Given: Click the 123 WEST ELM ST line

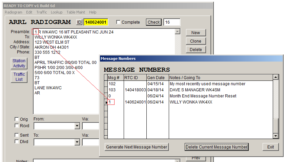Looking at the screenshot, I should (52, 42).
